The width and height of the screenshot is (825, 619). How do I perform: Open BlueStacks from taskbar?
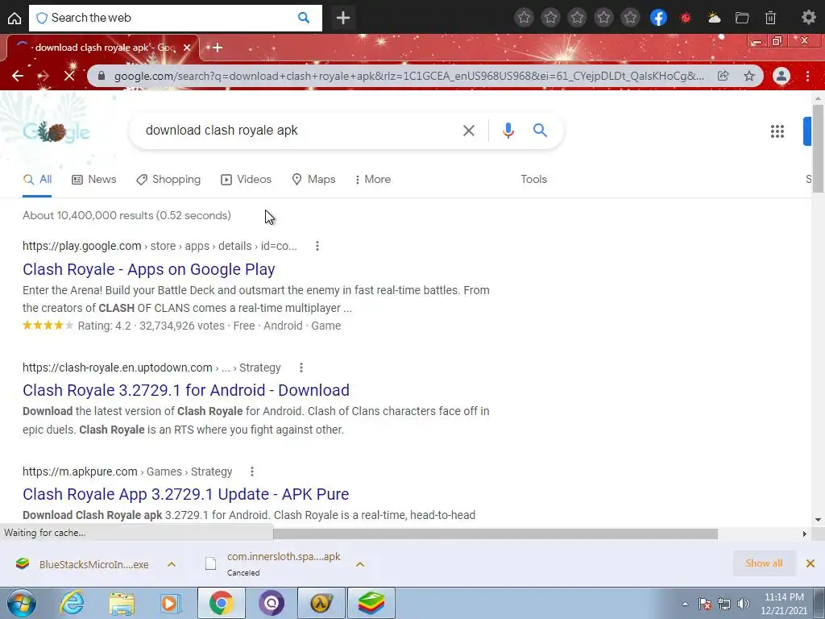[x=371, y=603]
